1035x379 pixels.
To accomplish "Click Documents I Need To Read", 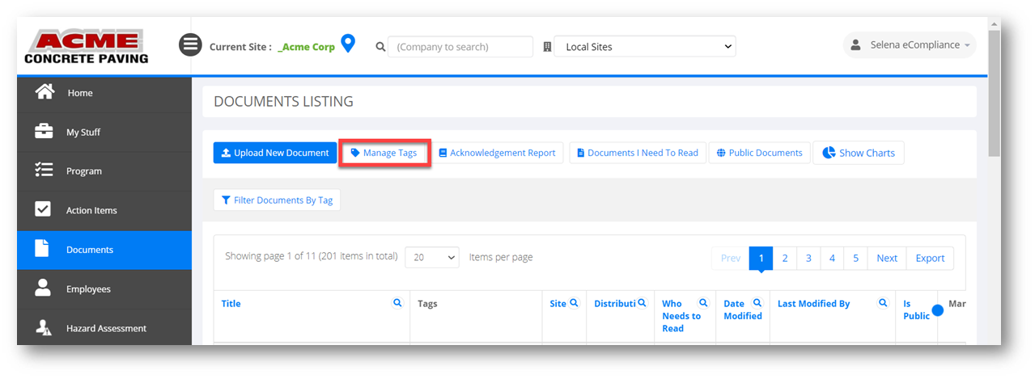I will click(x=638, y=153).
